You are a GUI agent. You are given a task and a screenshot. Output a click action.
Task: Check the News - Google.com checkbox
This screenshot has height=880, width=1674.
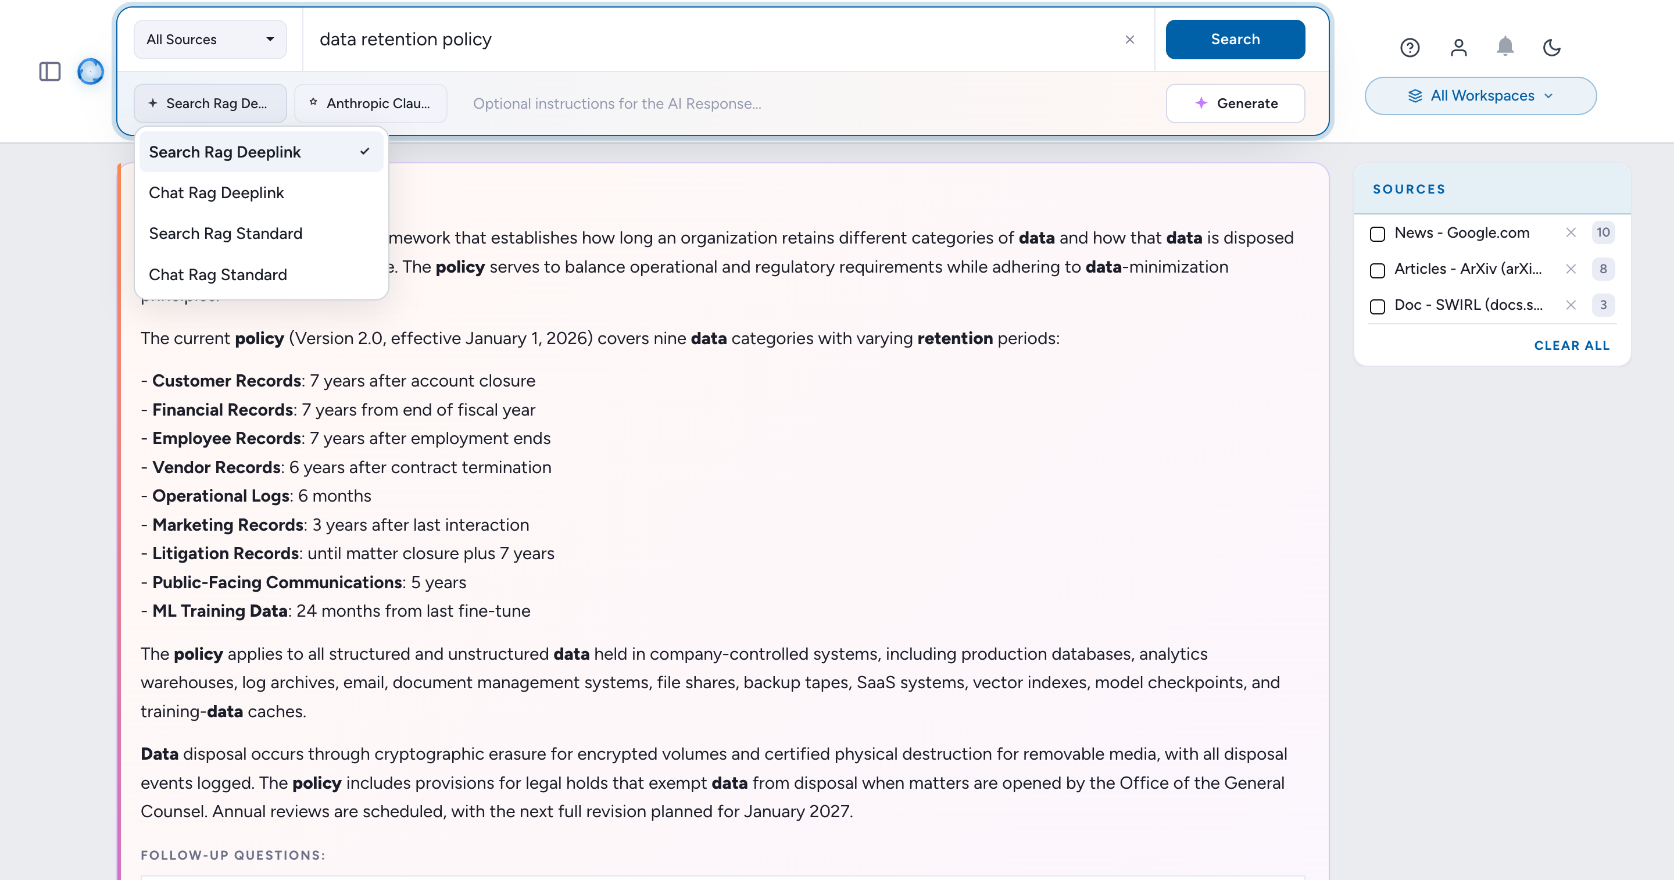coord(1377,234)
